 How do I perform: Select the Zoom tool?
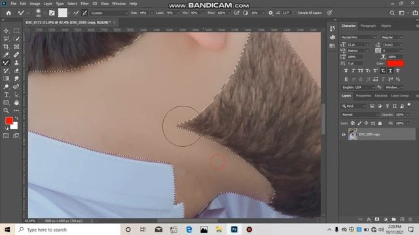pyautogui.click(x=6, y=110)
